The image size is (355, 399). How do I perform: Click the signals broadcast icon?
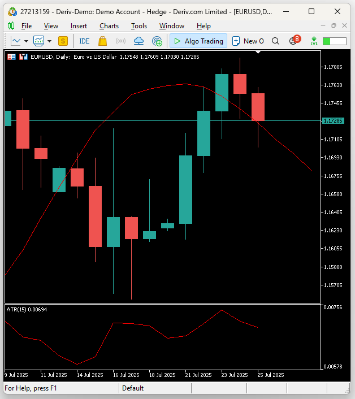pyautogui.click(x=120, y=41)
